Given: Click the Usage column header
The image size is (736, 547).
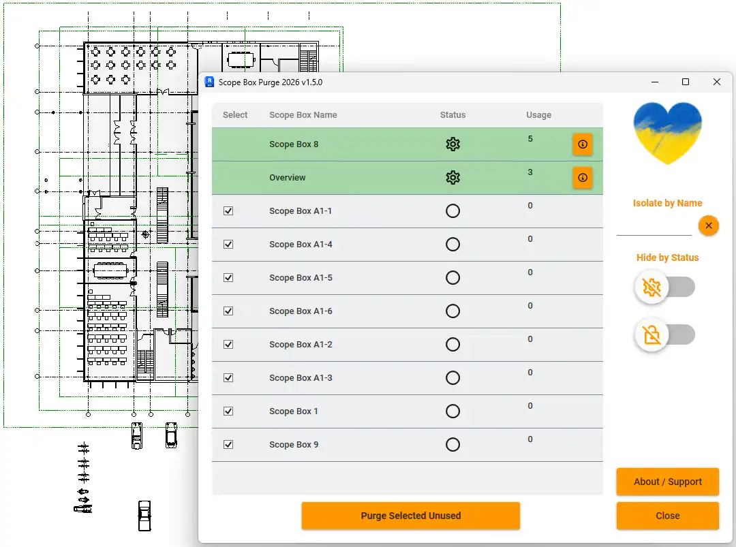Looking at the screenshot, I should click(538, 115).
